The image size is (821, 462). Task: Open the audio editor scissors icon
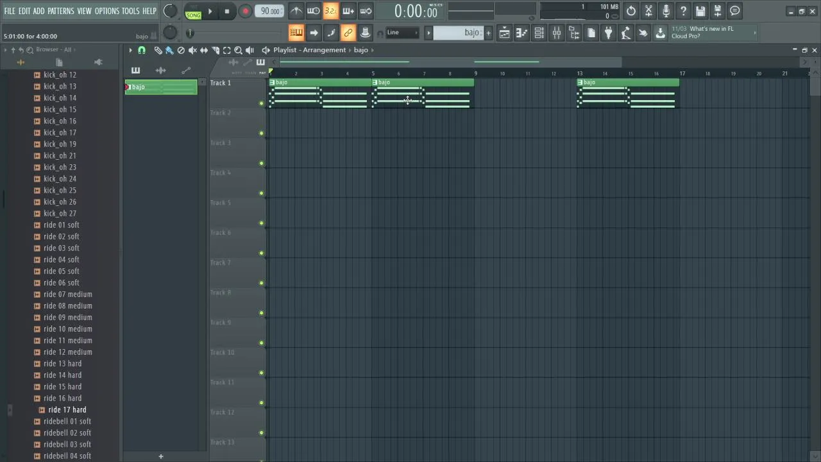pos(648,11)
